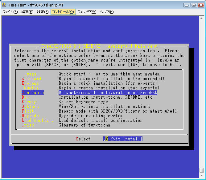The height and width of the screenshot is (180, 206).
Task: Click the sysinstall Main Menu title text
Action: pyautogui.click(x=99, y=46)
